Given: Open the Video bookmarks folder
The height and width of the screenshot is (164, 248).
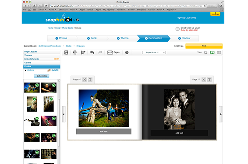Looking at the screenshot, I should pyautogui.click(x=74, y=10).
